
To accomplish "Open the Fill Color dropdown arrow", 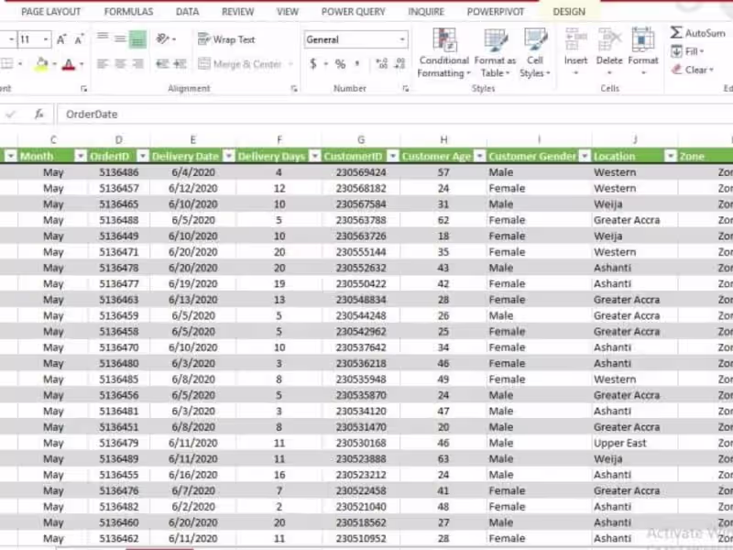I will pos(54,64).
